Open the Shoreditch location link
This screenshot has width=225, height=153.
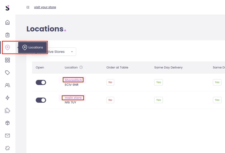(73, 80)
